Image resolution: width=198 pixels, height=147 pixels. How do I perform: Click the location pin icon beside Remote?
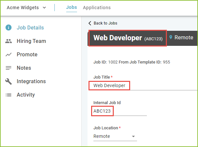coord(171,37)
